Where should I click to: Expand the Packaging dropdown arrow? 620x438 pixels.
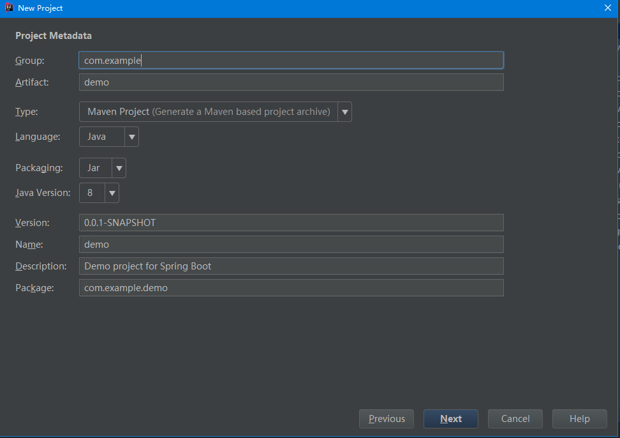click(x=119, y=168)
